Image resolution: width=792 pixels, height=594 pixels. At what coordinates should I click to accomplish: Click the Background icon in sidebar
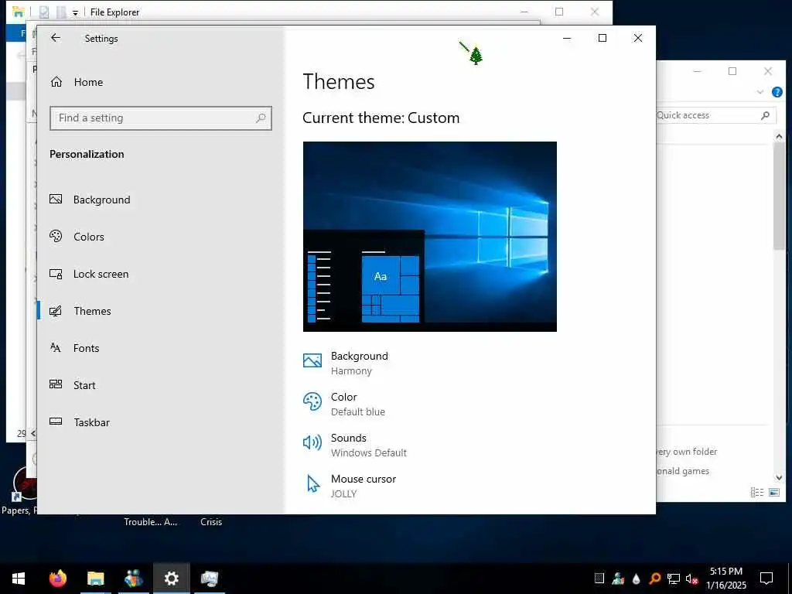click(x=56, y=199)
